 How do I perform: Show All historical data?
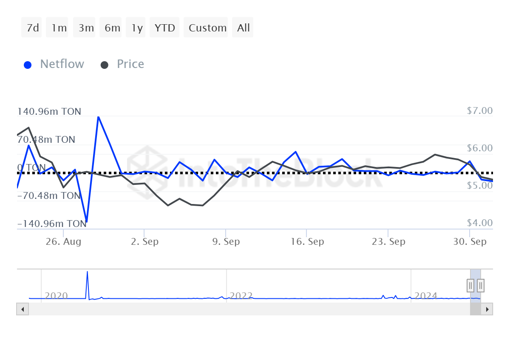point(244,28)
